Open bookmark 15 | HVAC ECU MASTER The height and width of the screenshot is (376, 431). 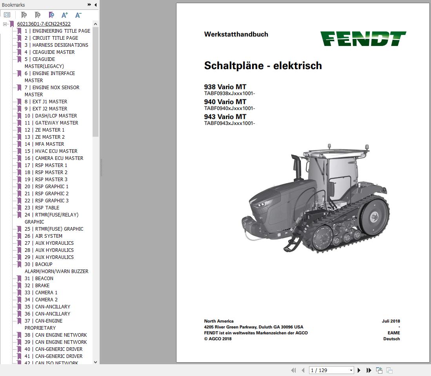pos(51,151)
